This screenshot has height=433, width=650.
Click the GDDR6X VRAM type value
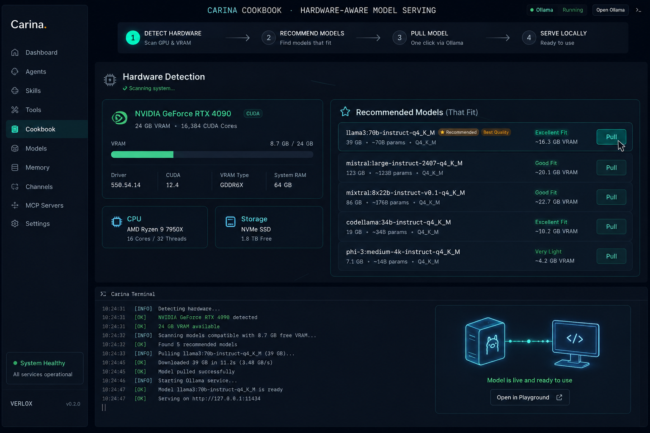tap(231, 185)
